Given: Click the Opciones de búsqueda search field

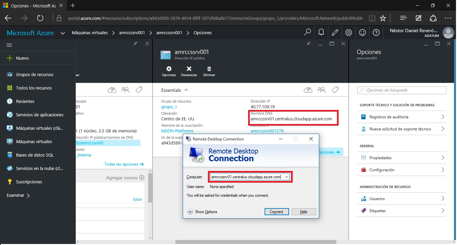Looking at the screenshot, I should pos(402,90).
